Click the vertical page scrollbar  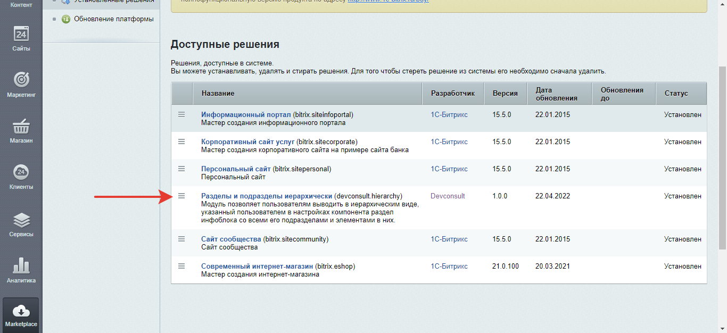(x=722, y=160)
